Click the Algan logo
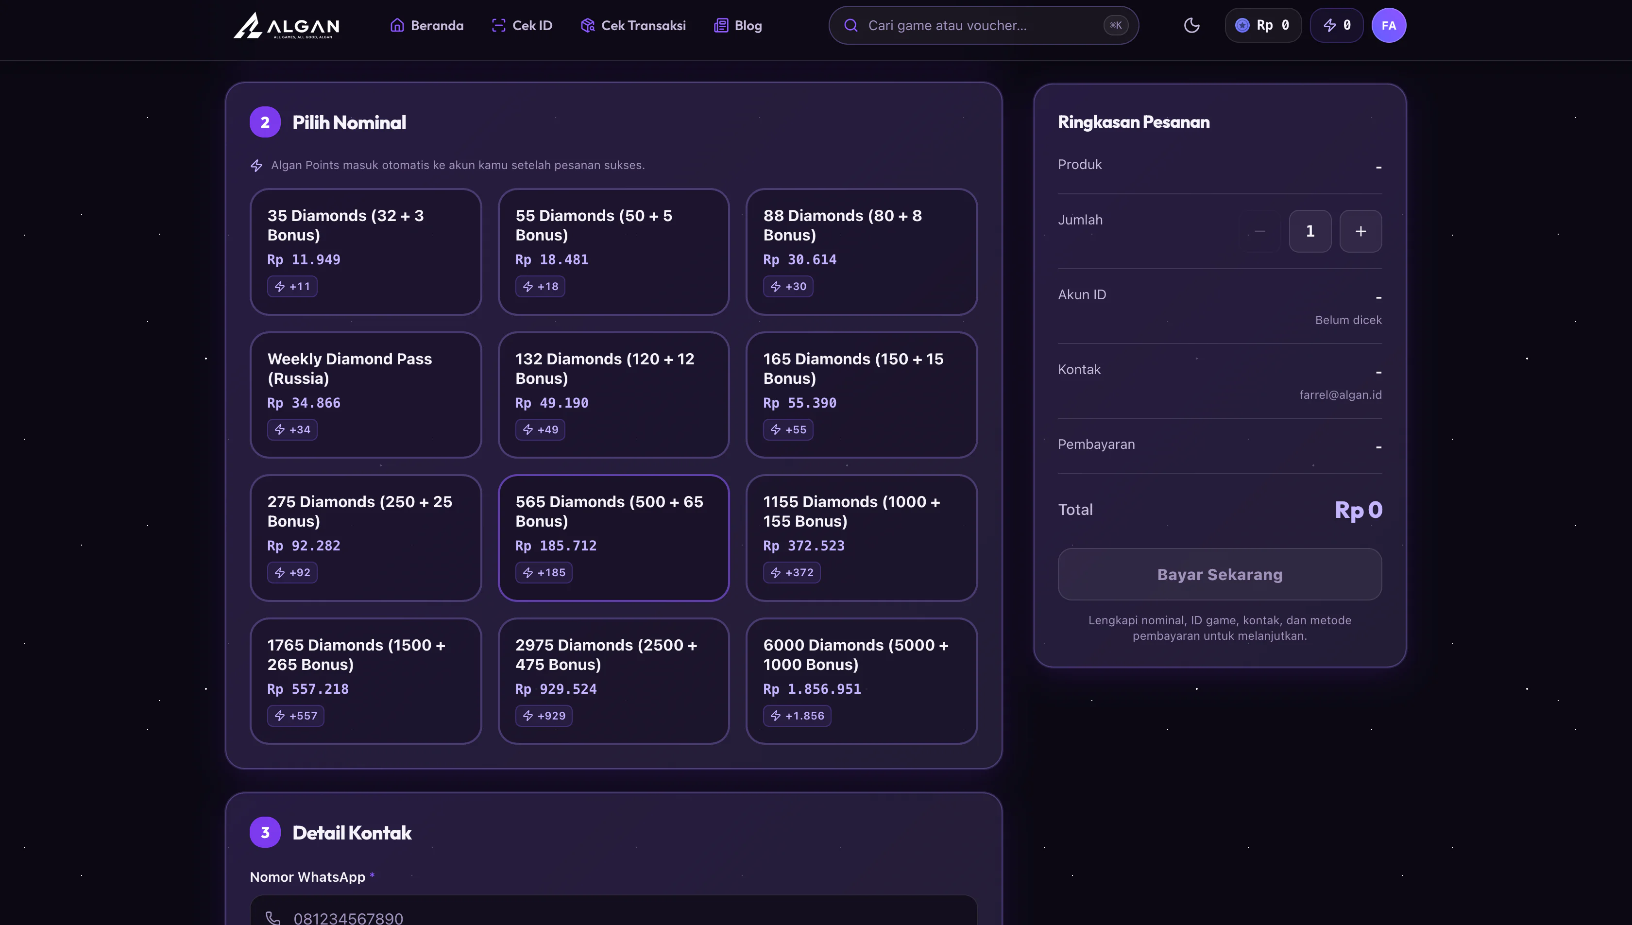Screen dimensions: 1632x925 click(287, 25)
